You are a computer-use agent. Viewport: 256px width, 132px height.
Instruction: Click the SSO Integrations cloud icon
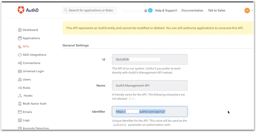(20, 55)
